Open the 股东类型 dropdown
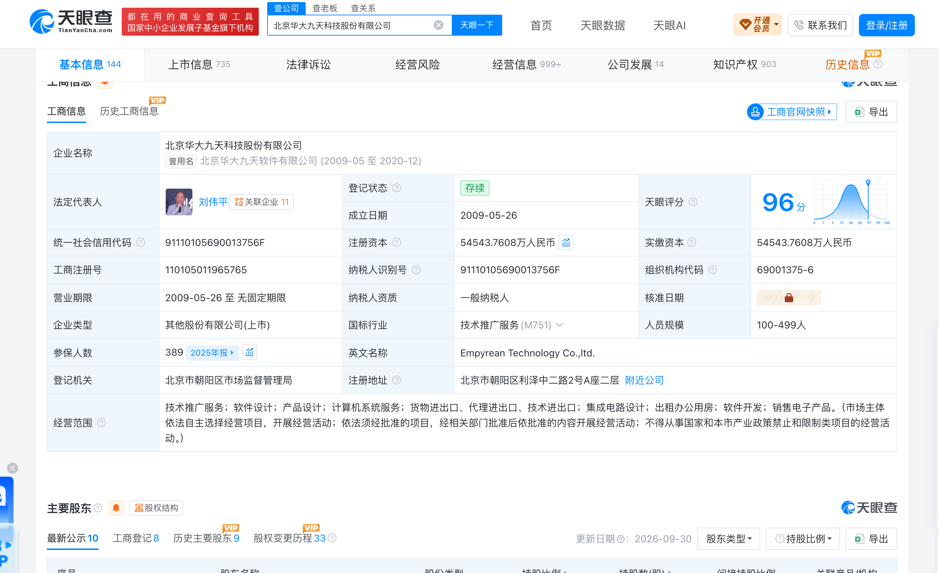Screen dimensions: 939x573 coord(728,538)
